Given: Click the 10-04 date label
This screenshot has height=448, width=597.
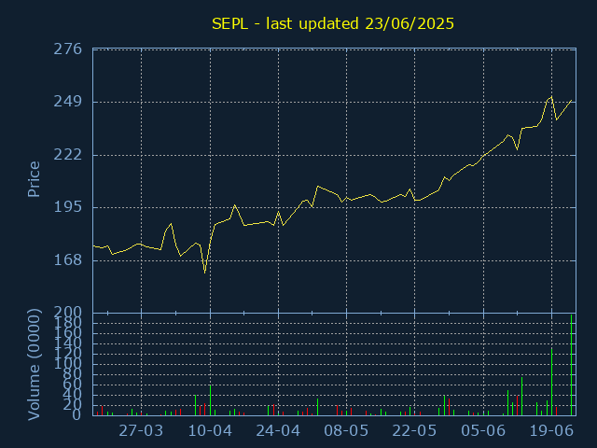Looking at the screenshot, I should tap(210, 431).
